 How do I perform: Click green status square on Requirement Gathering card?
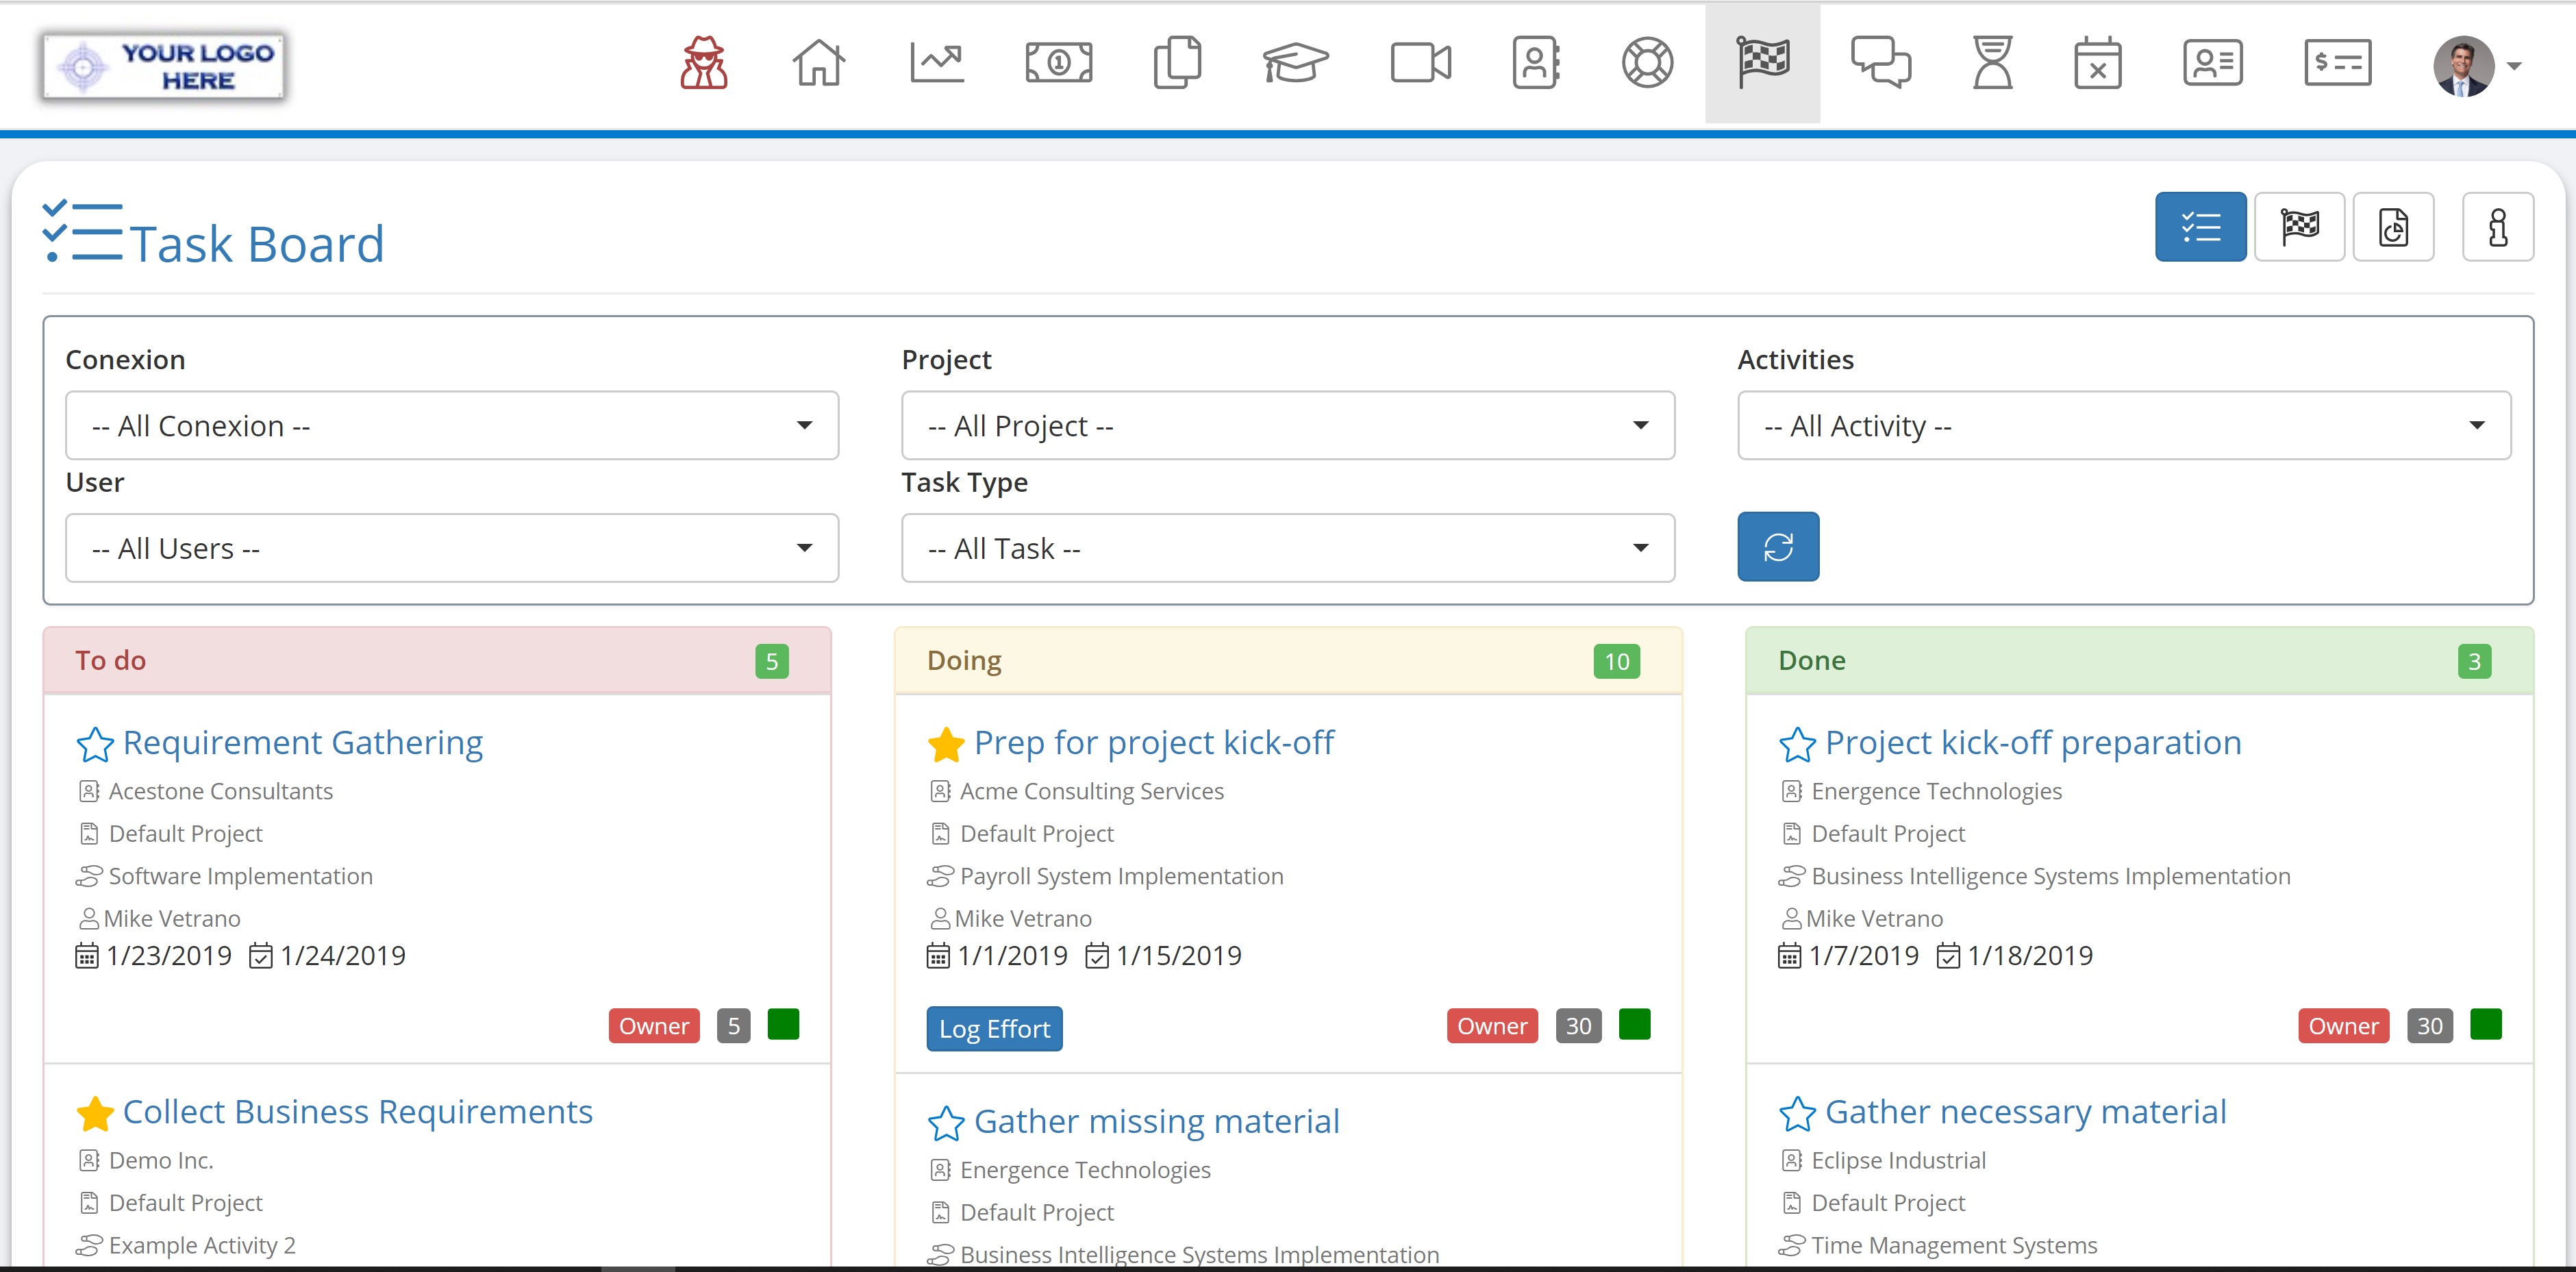pos(783,1025)
